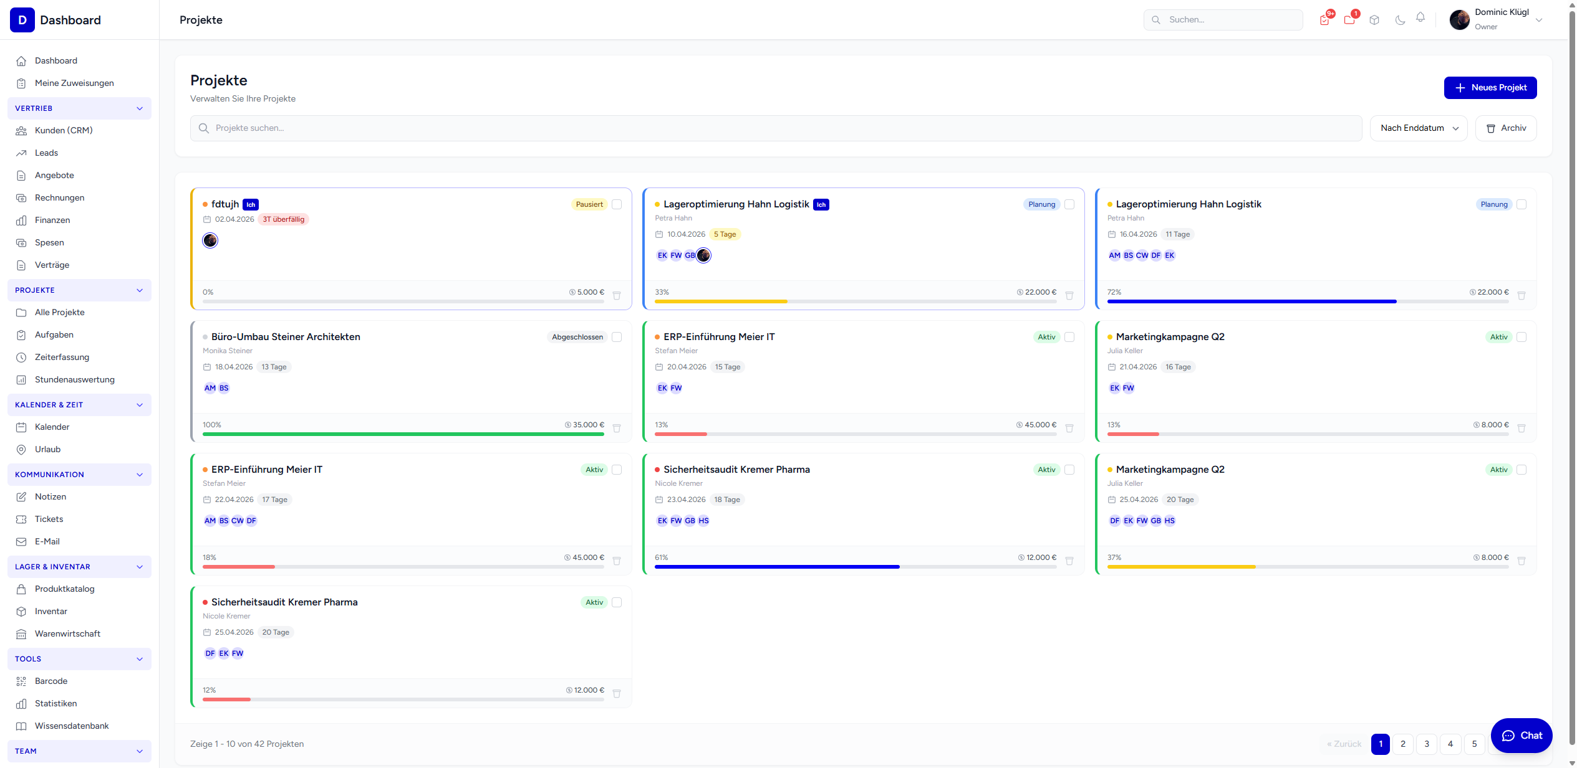Open the Archiv button
1577x768 pixels.
[1506, 128]
